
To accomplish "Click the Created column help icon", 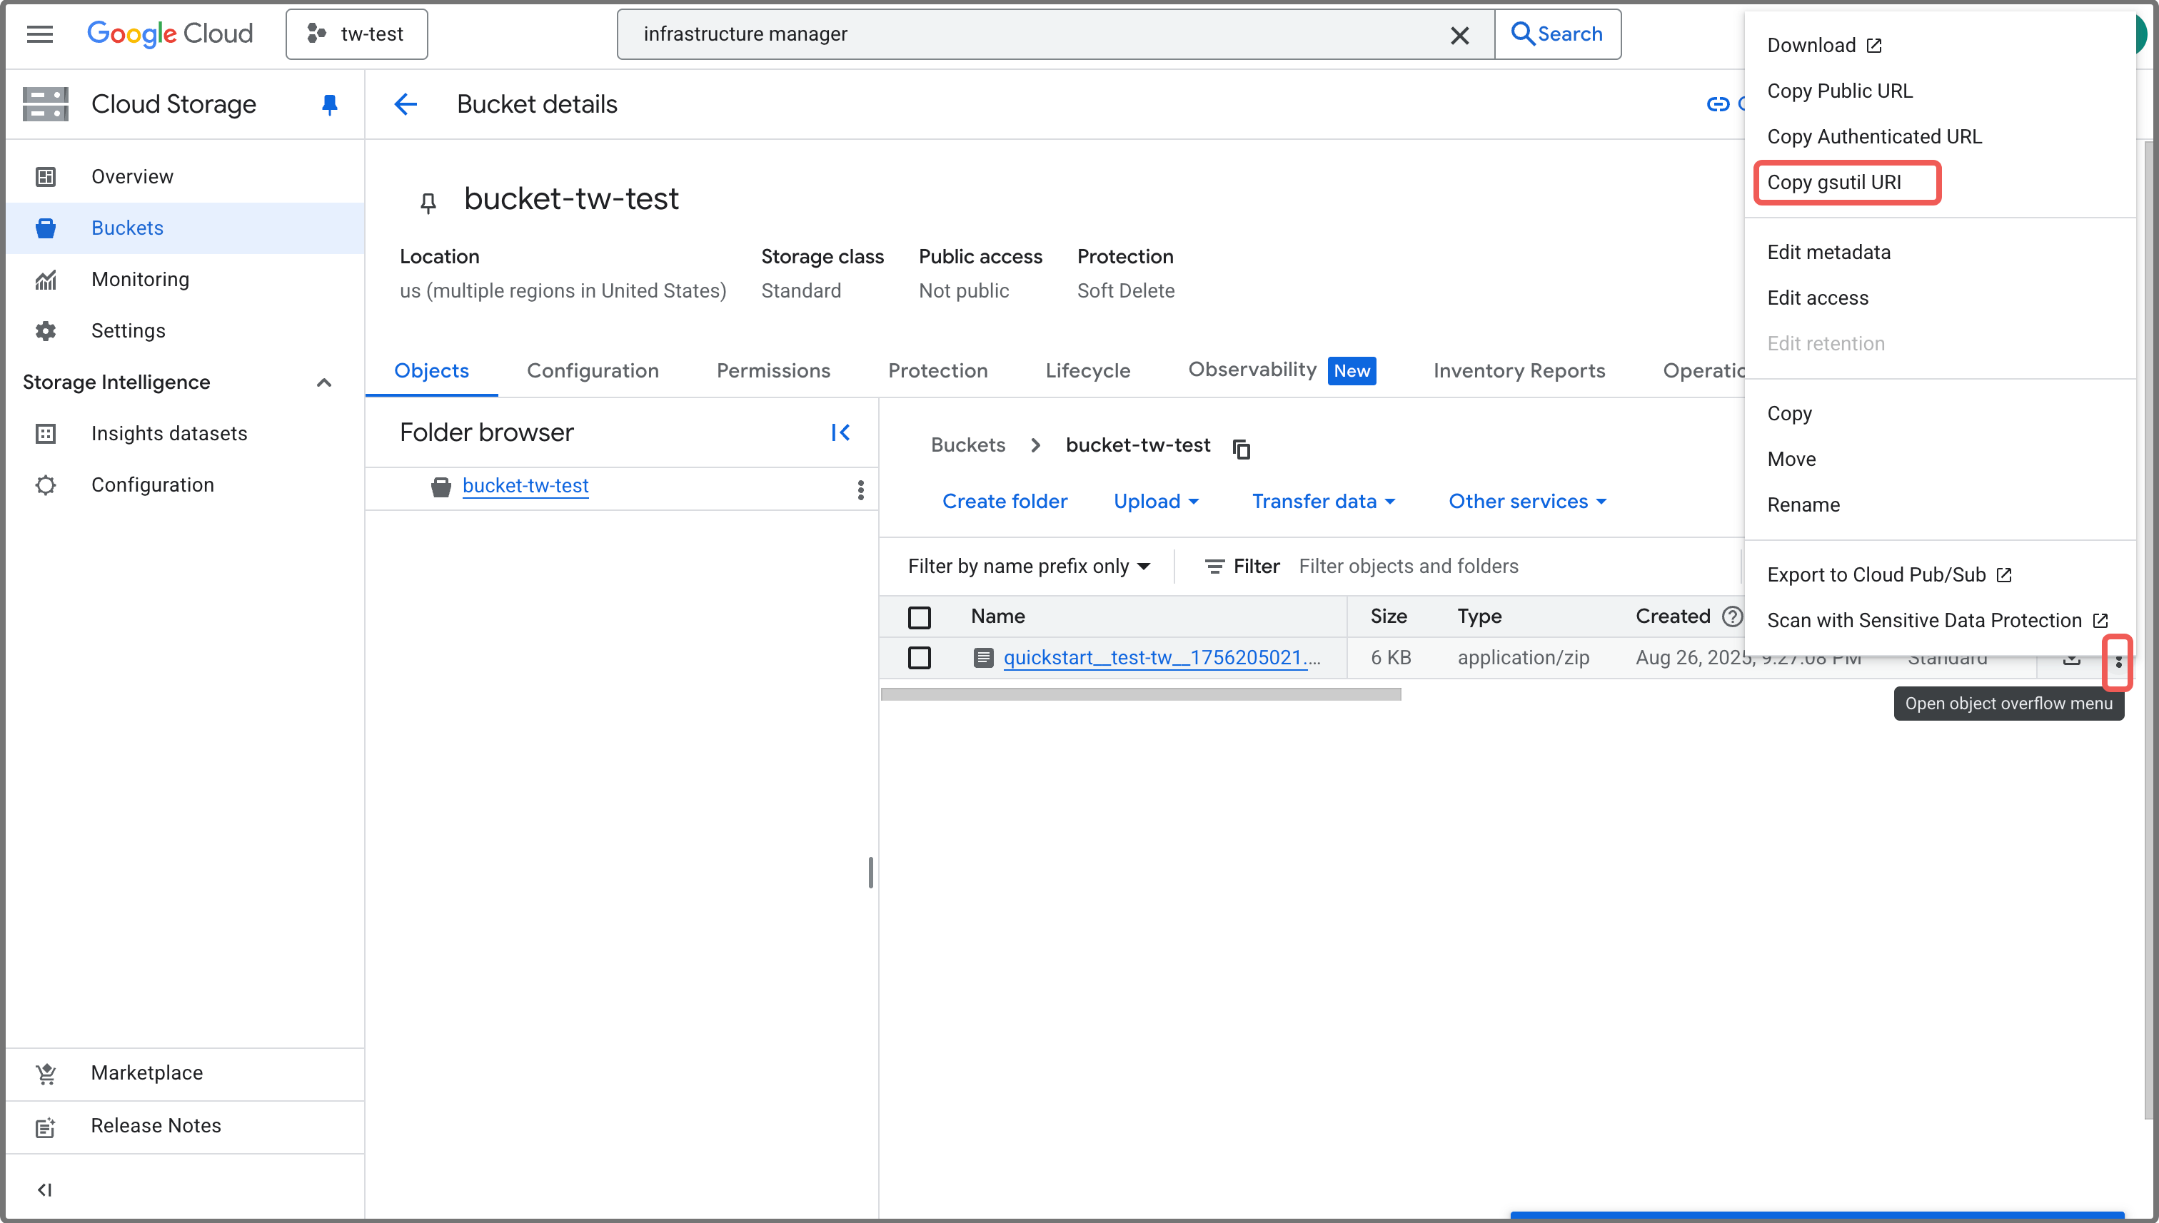I will point(1731,616).
